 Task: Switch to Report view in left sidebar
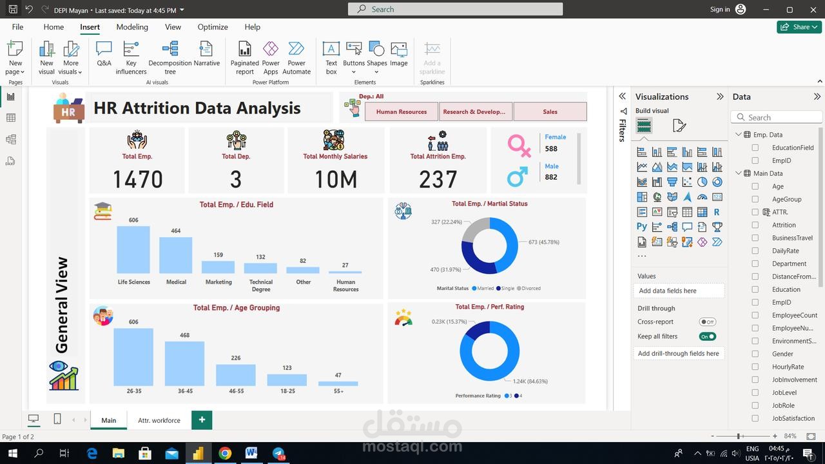tap(10, 97)
